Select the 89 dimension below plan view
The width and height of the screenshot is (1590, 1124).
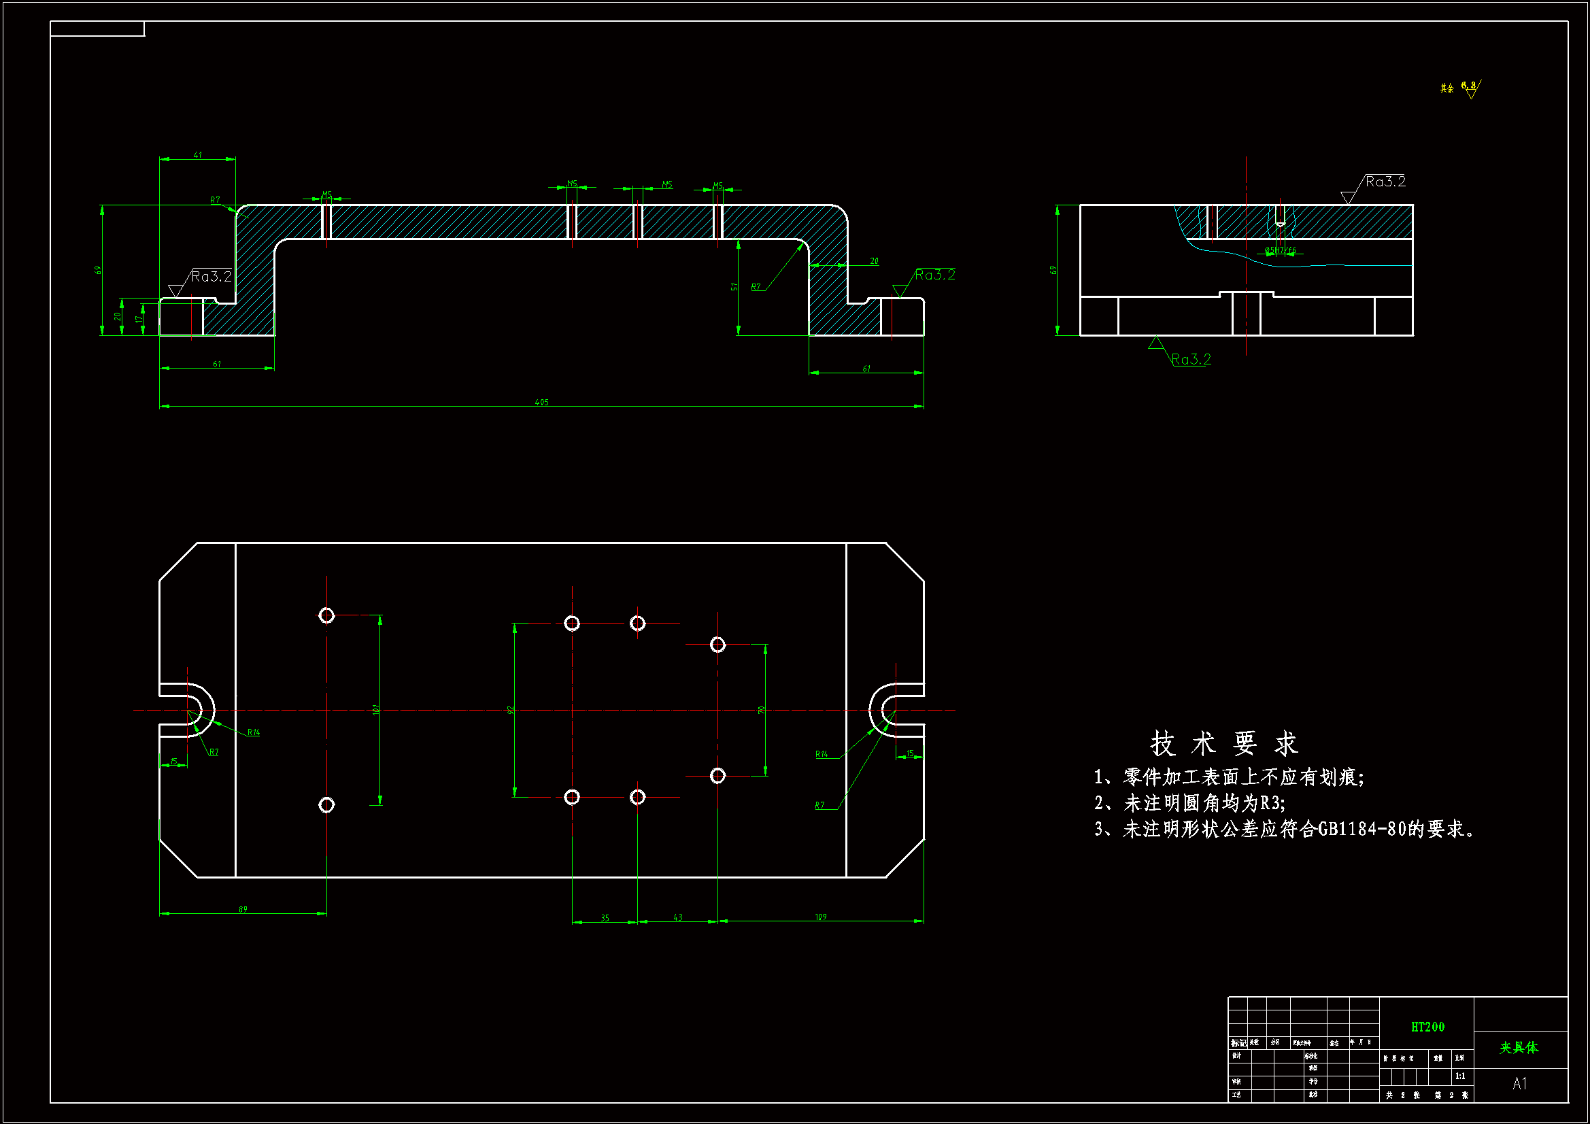[243, 909]
